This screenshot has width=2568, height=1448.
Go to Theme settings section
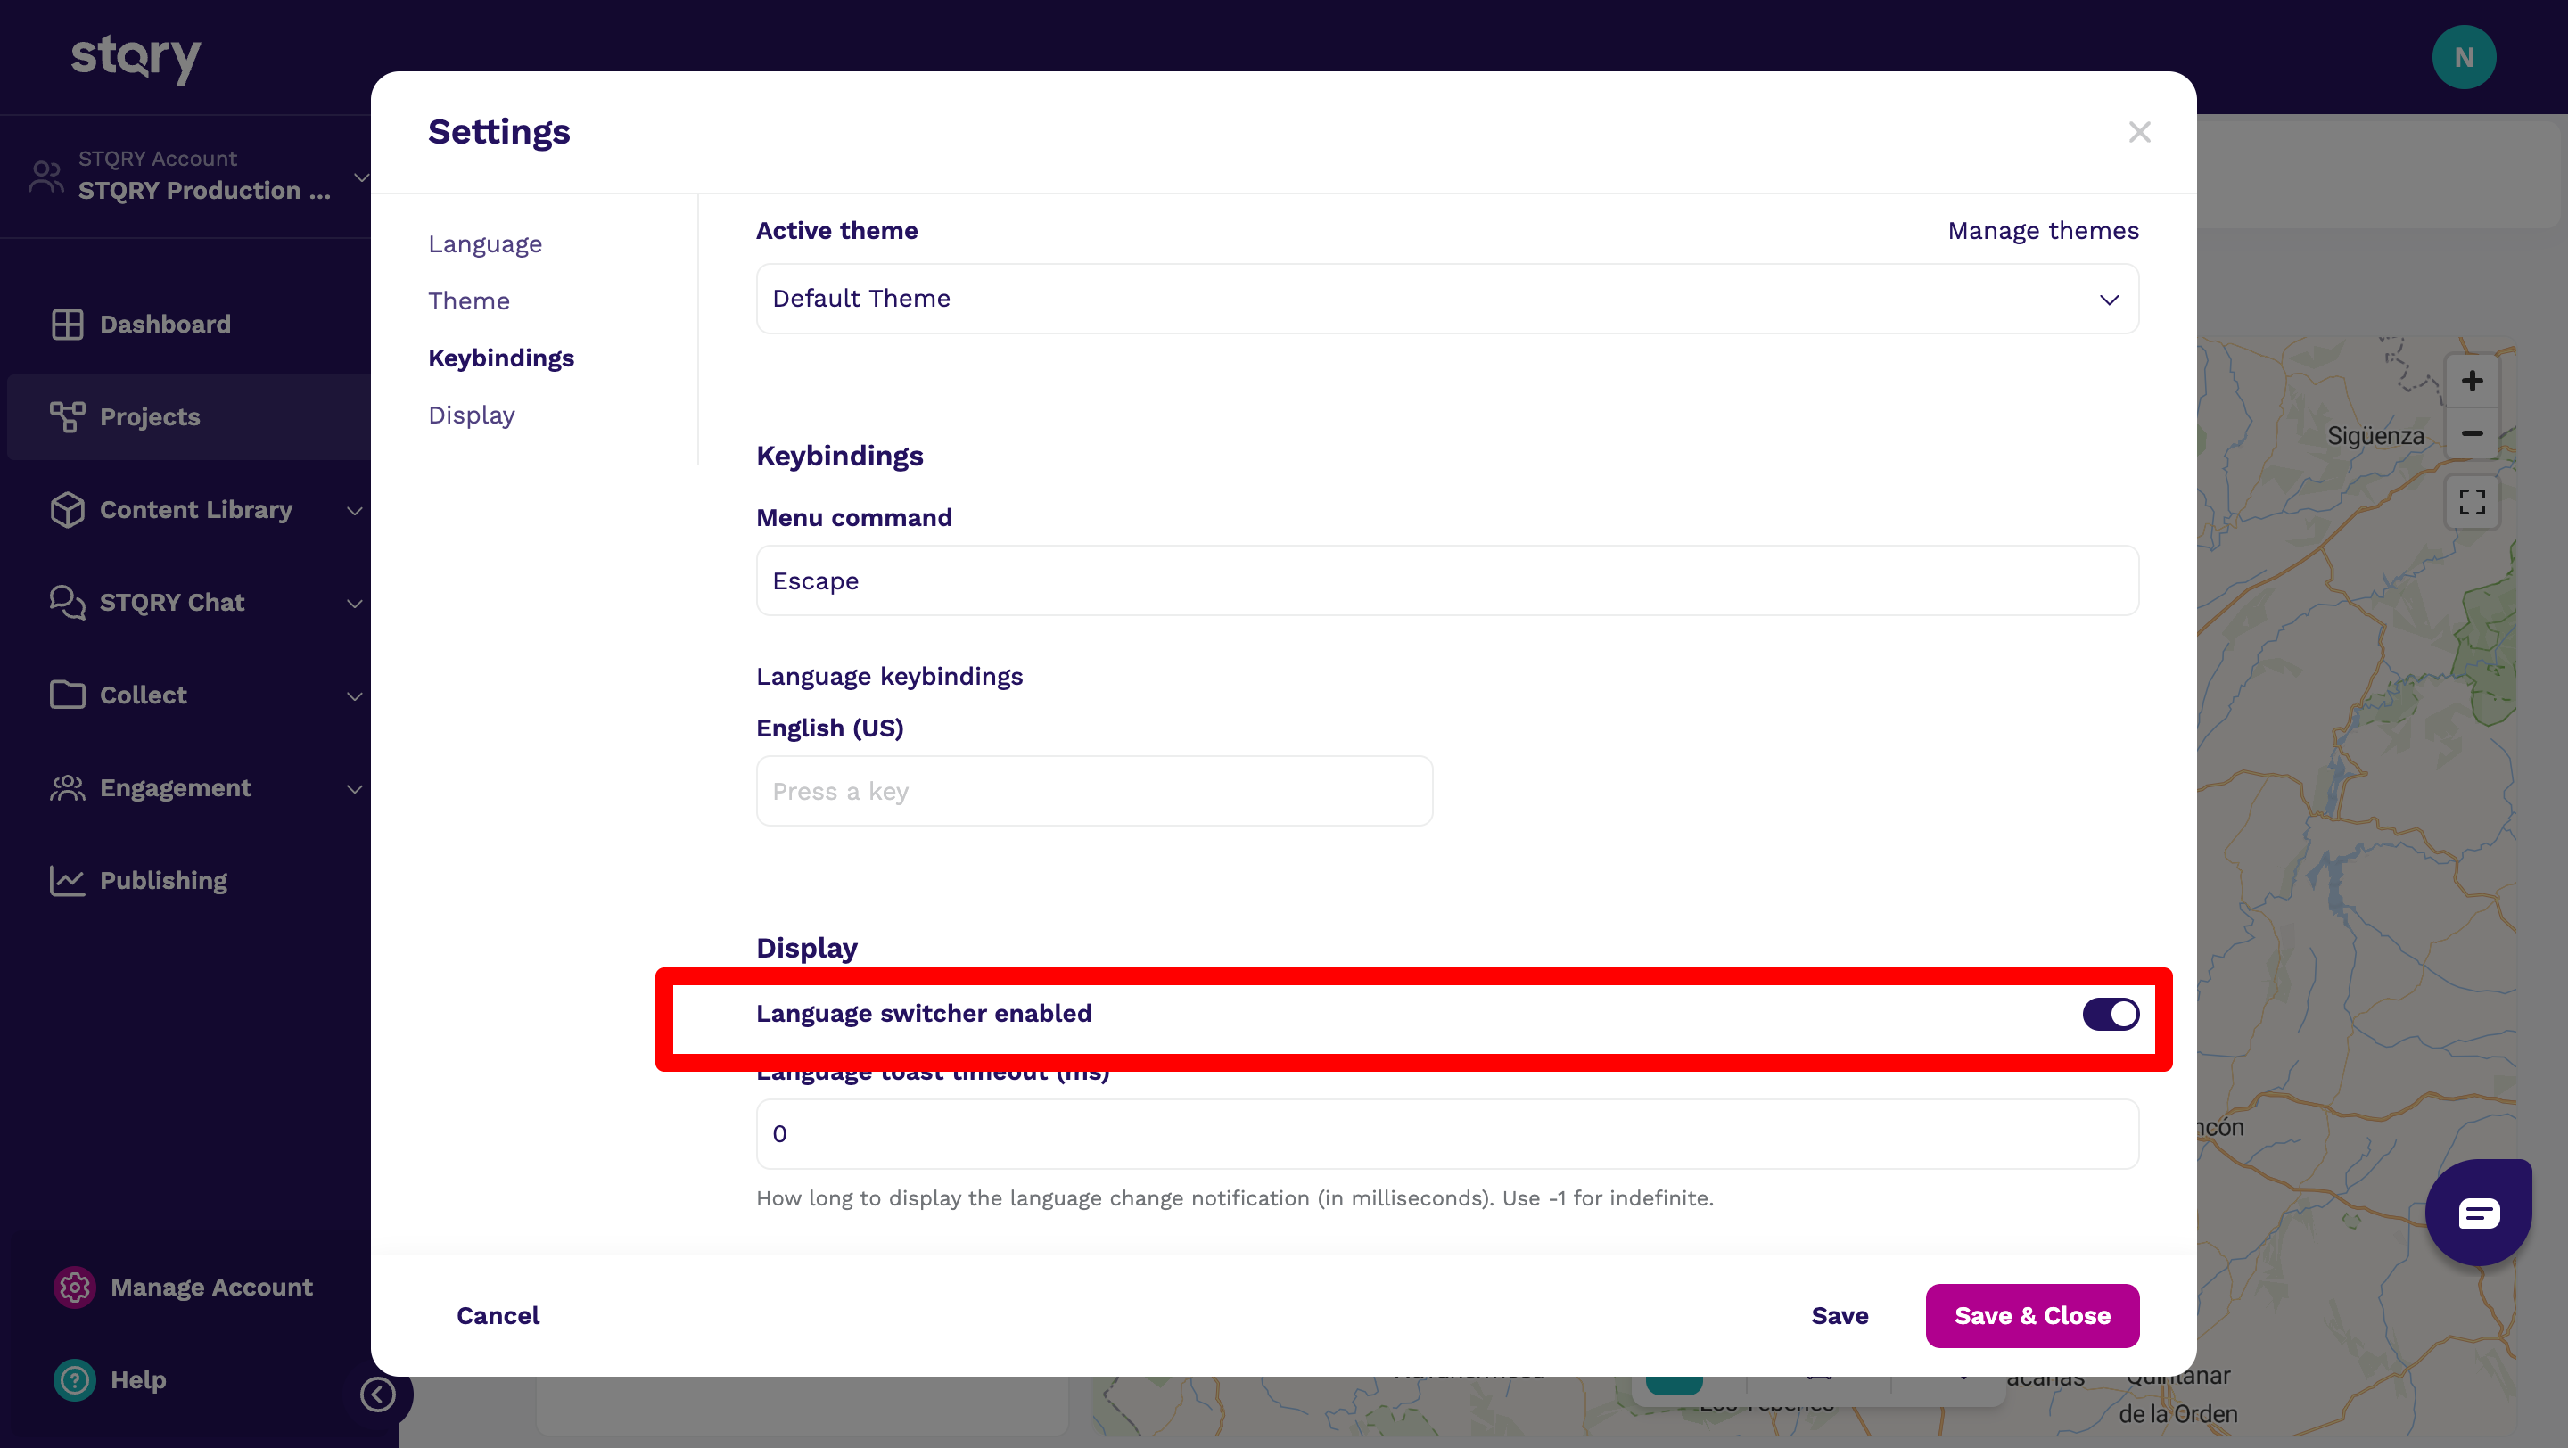pyautogui.click(x=468, y=301)
